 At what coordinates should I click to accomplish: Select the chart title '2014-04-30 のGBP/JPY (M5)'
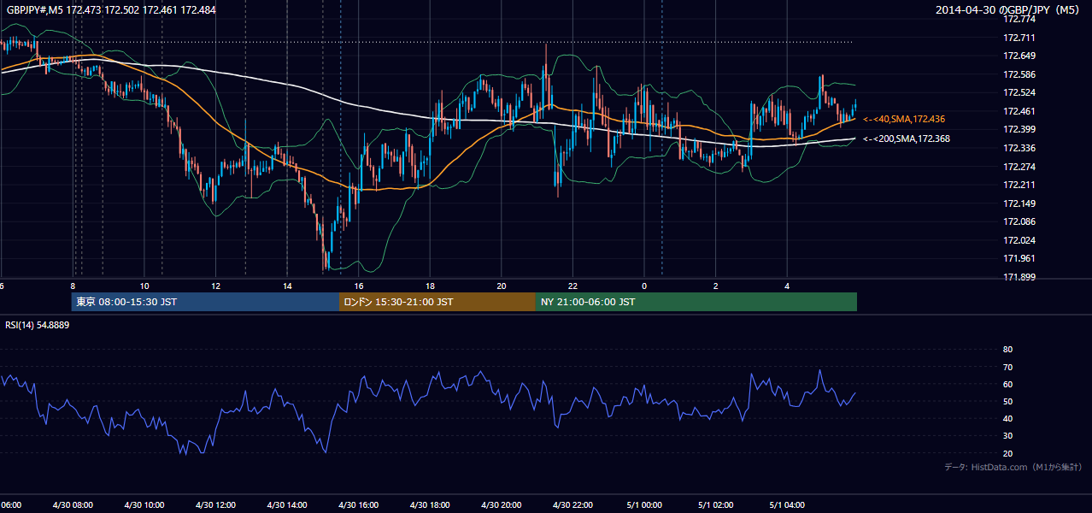(1009, 10)
